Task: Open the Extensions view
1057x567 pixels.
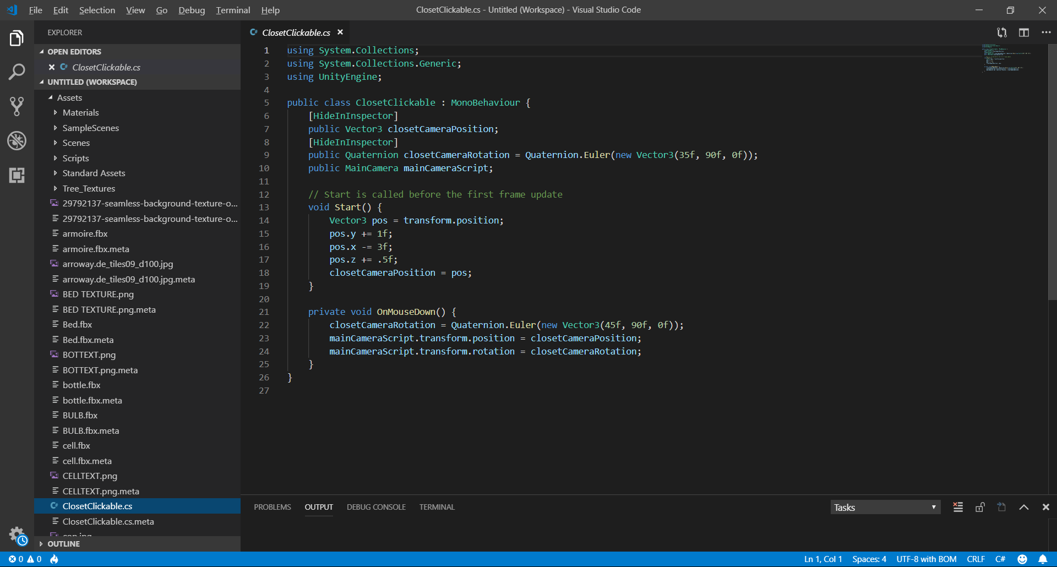Action: 17,175
